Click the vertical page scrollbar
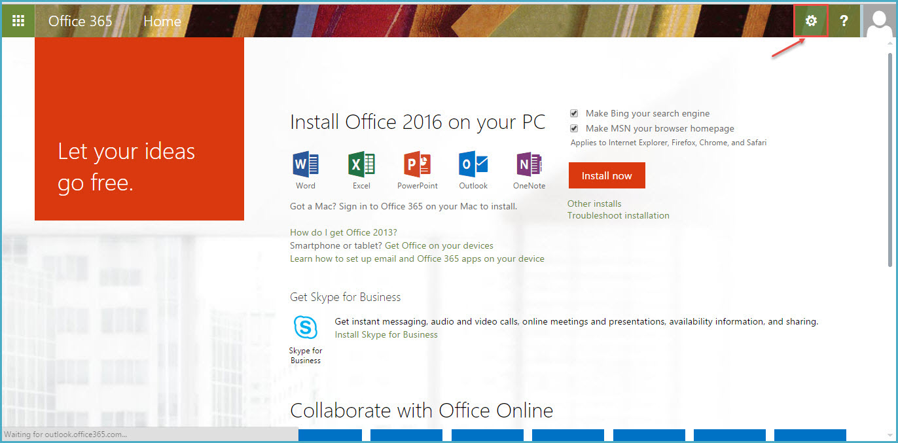The width and height of the screenshot is (898, 443). tap(889, 157)
